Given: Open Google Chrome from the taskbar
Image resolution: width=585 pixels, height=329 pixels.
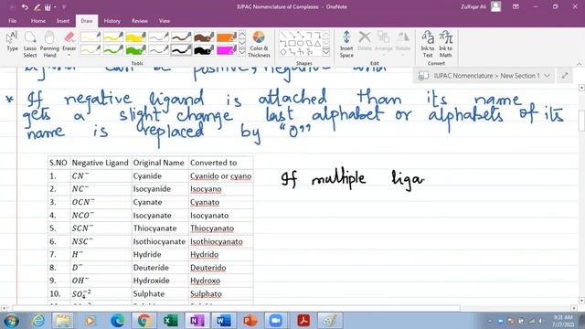Looking at the screenshot, I should tap(144, 321).
